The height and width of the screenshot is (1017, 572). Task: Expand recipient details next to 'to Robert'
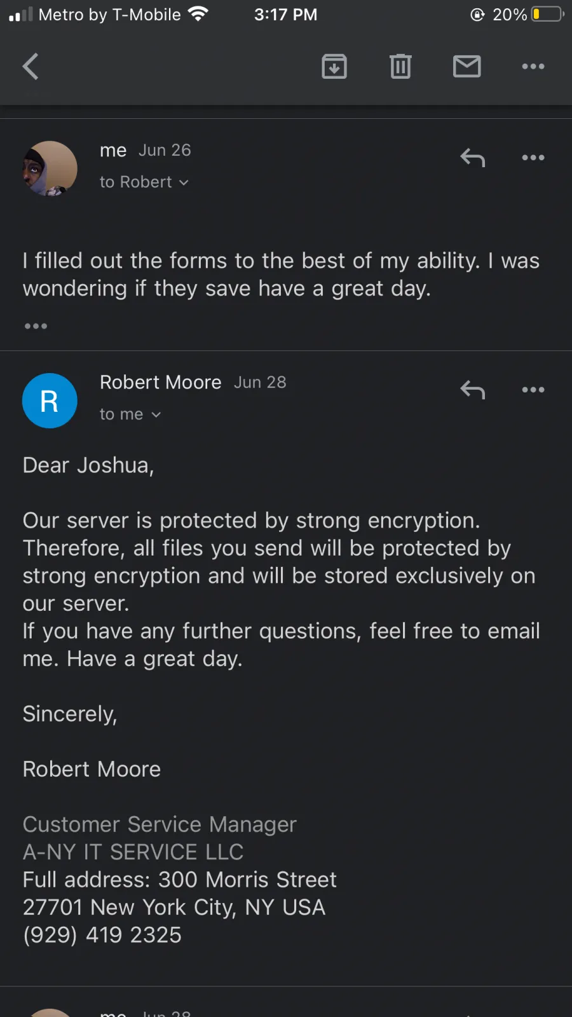point(184,183)
